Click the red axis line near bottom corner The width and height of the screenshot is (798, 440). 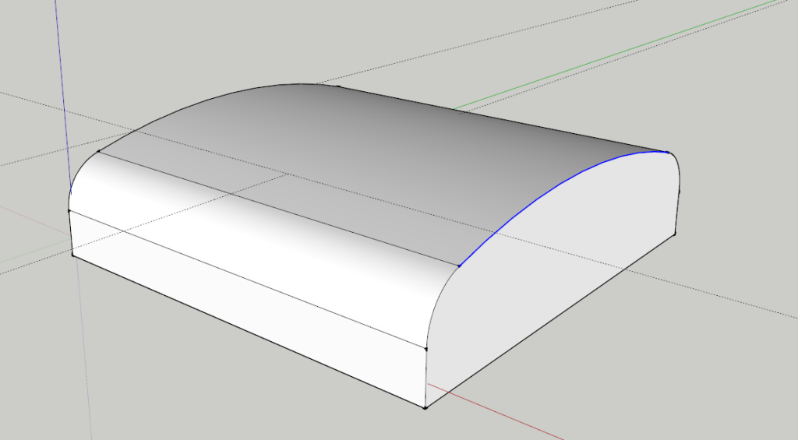[496, 412]
